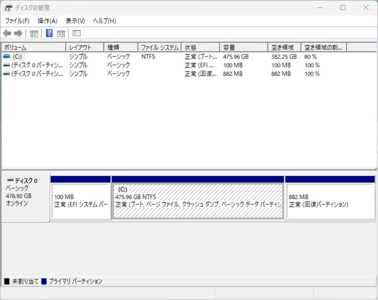Toggle Show/Hide Console Tree on the toolbar
Viewport: 378px width, 300px height.
coord(34,33)
